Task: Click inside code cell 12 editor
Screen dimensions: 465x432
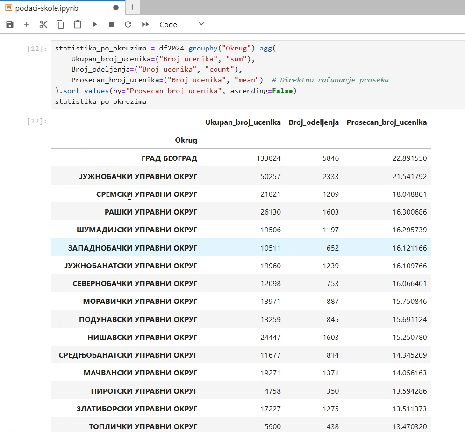Action: click(x=258, y=75)
